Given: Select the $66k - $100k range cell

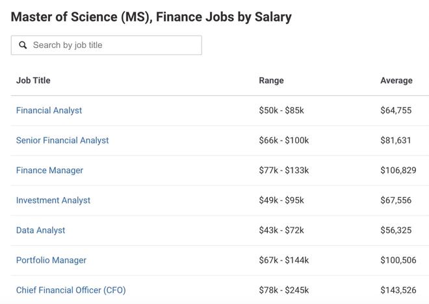Looking at the screenshot, I should click(x=283, y=140).
